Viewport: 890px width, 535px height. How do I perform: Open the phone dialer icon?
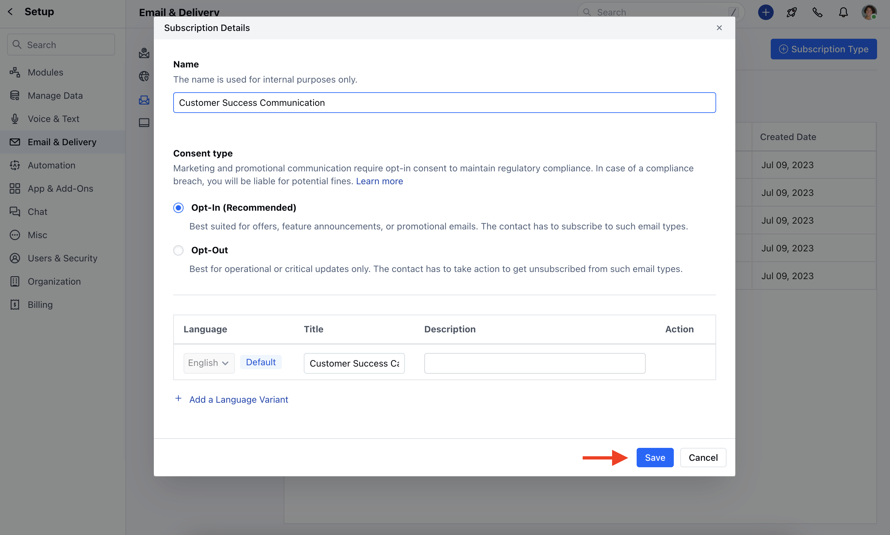(817, 13)
